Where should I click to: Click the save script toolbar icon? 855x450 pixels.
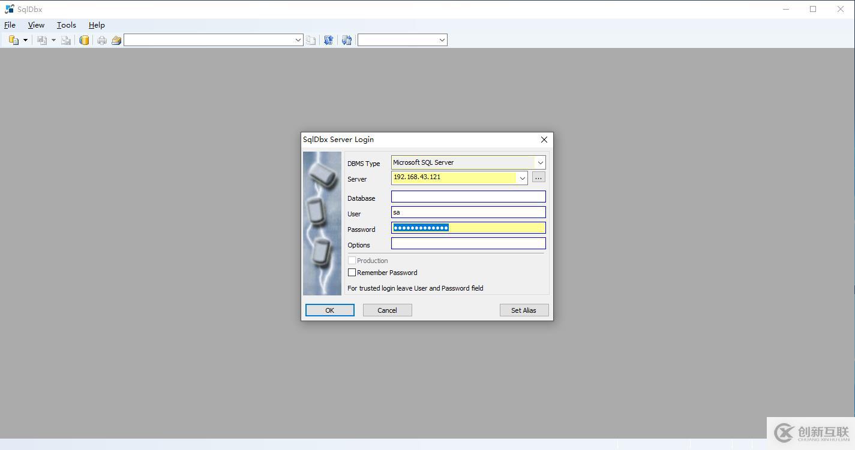(x=42, y=40)
